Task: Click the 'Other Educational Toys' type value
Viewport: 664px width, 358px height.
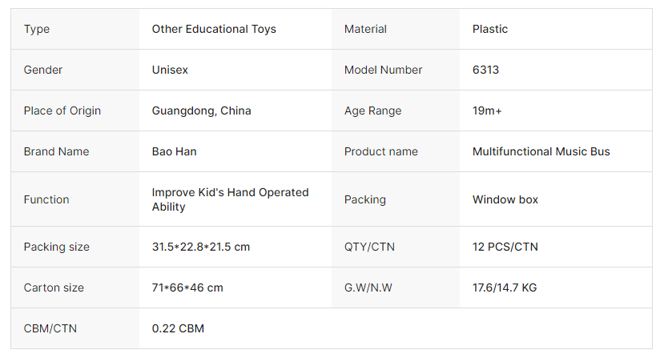Action: [214, 29]
